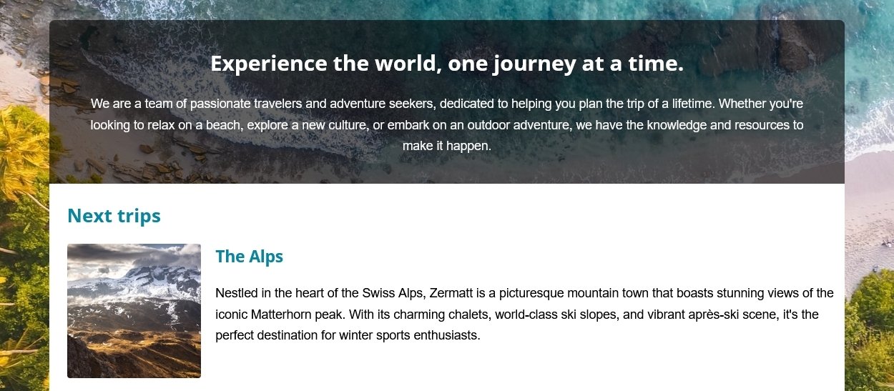Click the Zermatt description paragraph
The width and height of the screenshot is (894, 391).
click(524, 314)
